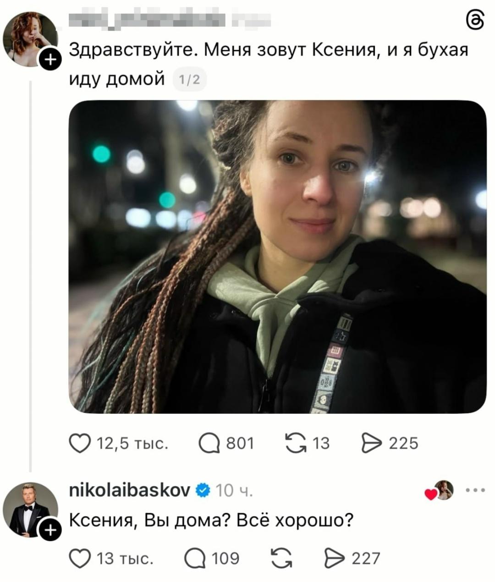Share the main post via send icon
Image resolution: width=495 pixels, height=582 pixels.
371,444
